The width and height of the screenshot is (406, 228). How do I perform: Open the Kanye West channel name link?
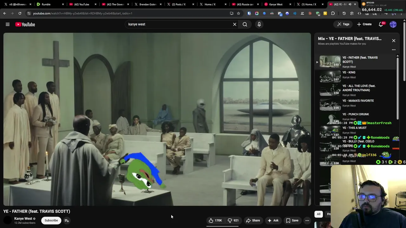pos(23,218)
